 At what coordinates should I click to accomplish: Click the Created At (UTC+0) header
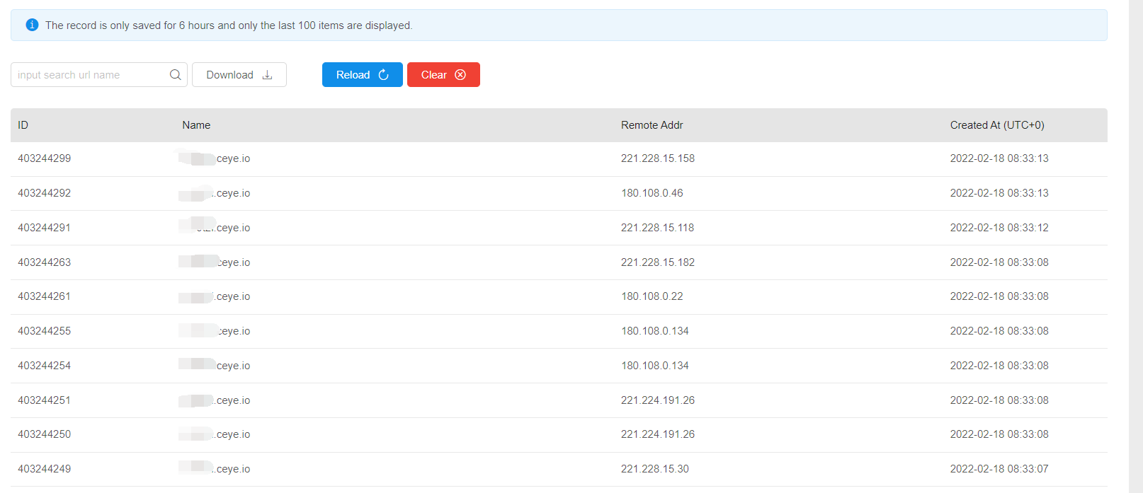tap(997, 125)
